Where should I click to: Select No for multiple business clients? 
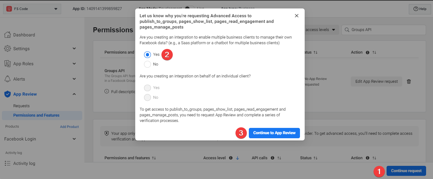pos(147,64)
